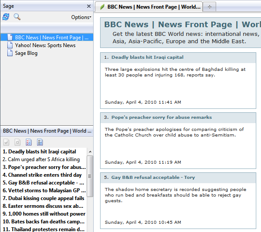Click the refresh feeds icon in Sage
The width and height of the screenshot is (261, 232).
[6, 17]
